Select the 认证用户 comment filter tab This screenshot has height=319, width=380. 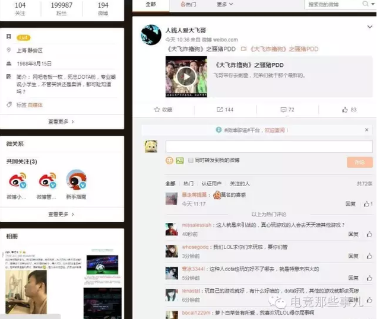coord(211,184)
